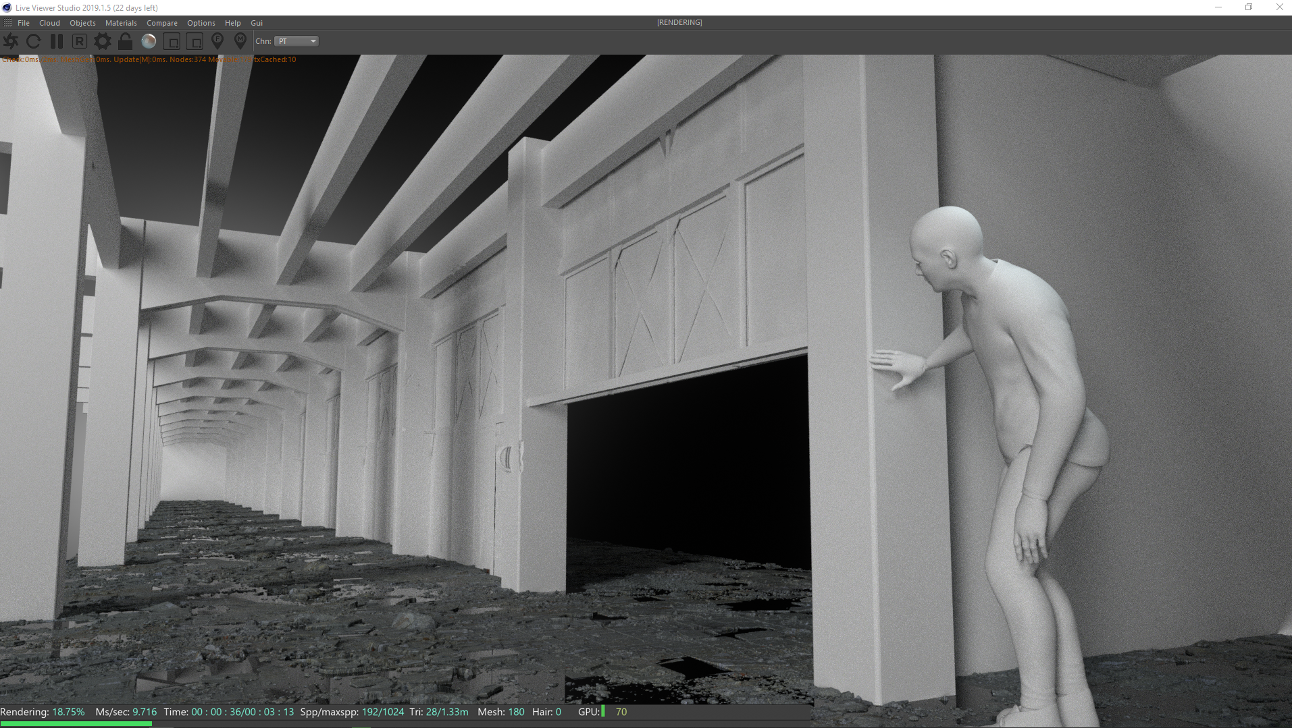Image resolution: width=1292 pixels, height=728 pixels.
Task: Click the green rendering progress bar
Action: [x=76, y=724]
